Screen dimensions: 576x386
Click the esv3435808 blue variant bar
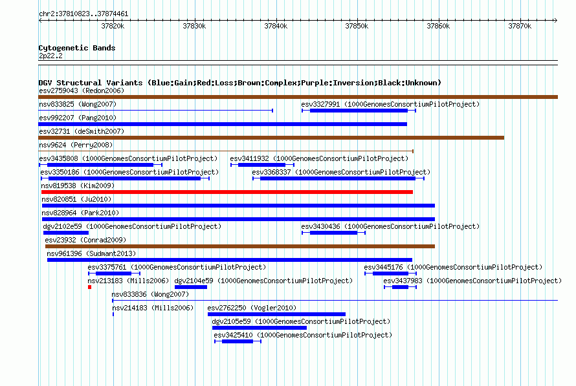pos(101,165)
